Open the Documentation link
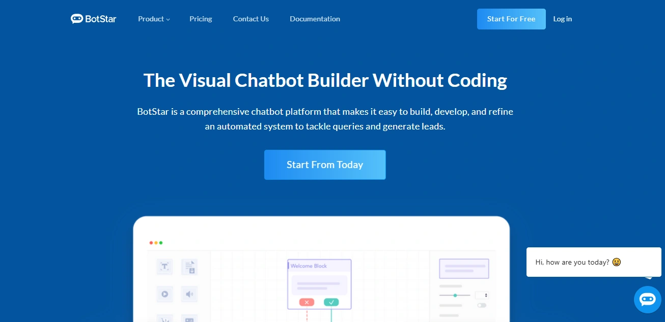The width and height of the screenshot is (665, 322). click(315, 19)
